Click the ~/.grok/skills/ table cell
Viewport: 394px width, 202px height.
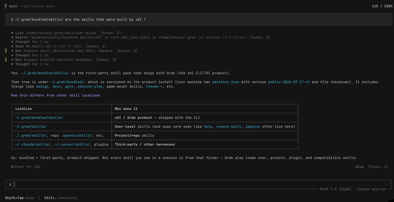pos(31,126)
